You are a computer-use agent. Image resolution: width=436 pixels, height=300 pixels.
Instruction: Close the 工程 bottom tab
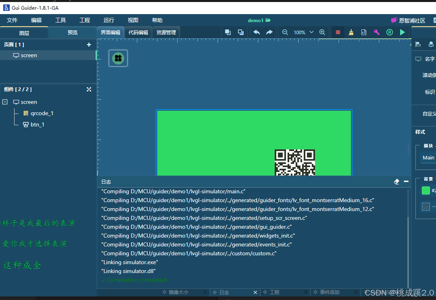pyautogui.click(x=306, y=292)
